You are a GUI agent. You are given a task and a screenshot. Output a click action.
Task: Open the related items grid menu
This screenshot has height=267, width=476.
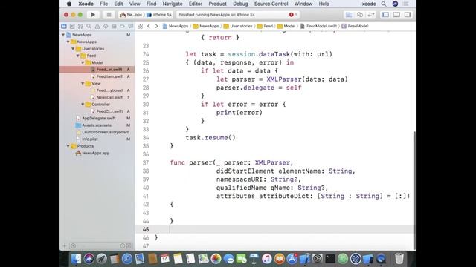pos(141,27)
